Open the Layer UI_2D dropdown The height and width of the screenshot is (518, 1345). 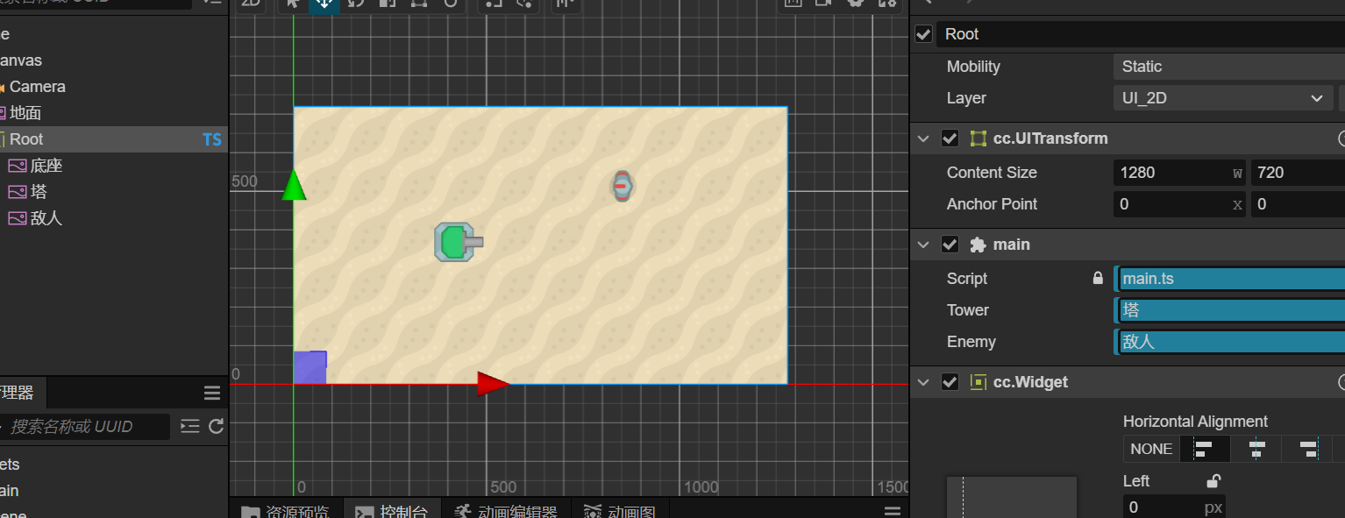[x=1222, y=98]
